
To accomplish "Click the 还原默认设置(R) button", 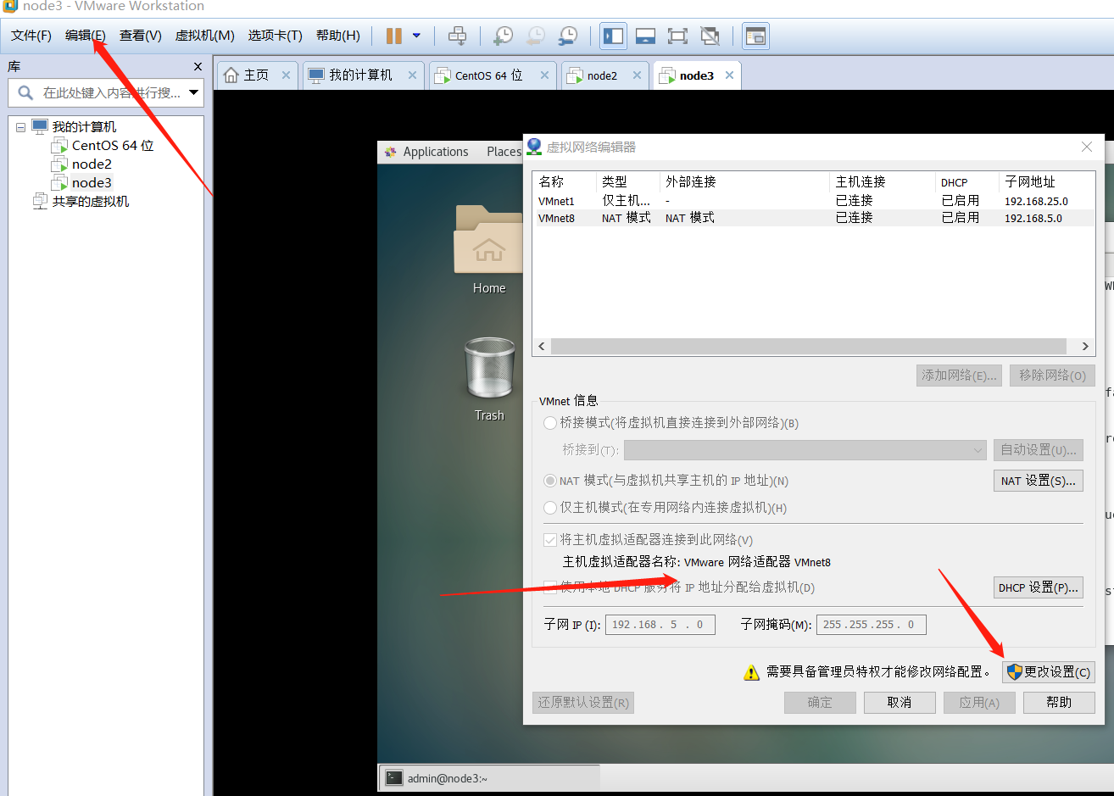I will point(583,703).
